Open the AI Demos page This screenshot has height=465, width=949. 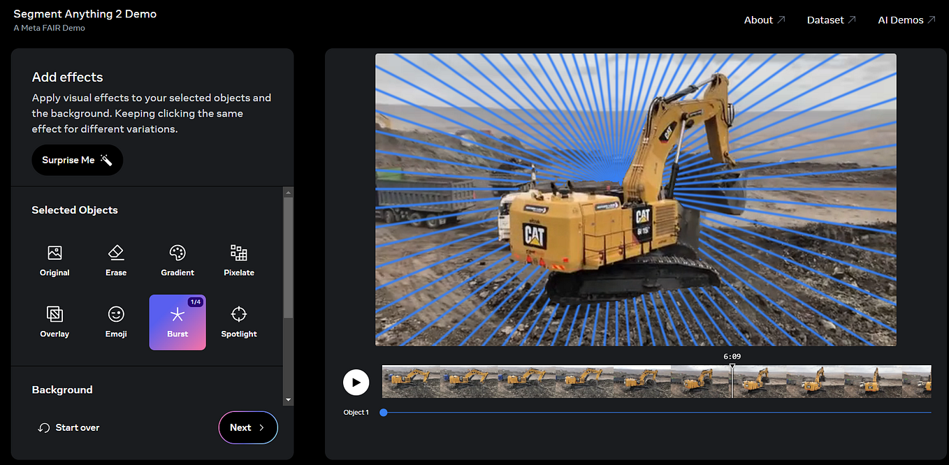click(905, 20)
